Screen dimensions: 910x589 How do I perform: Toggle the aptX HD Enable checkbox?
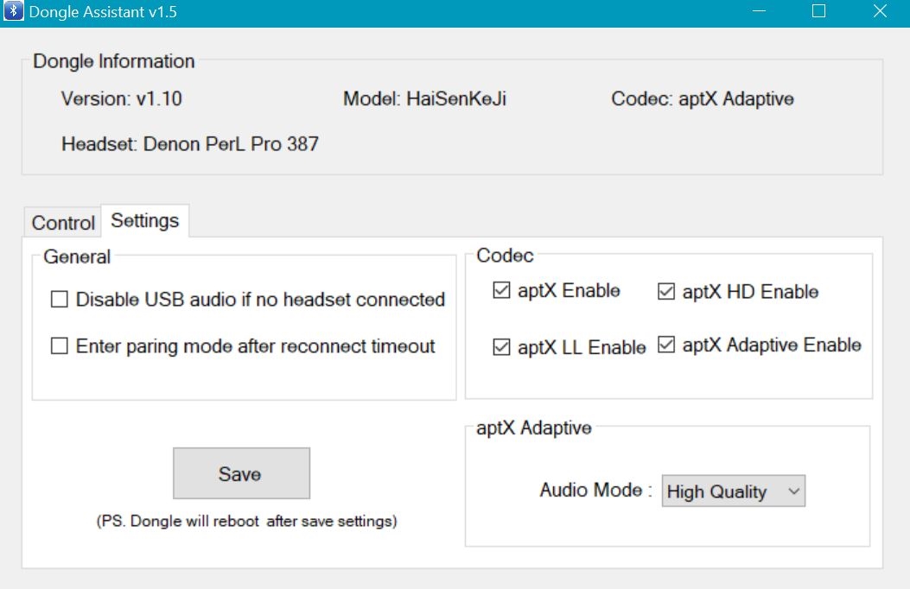[665, 292]
